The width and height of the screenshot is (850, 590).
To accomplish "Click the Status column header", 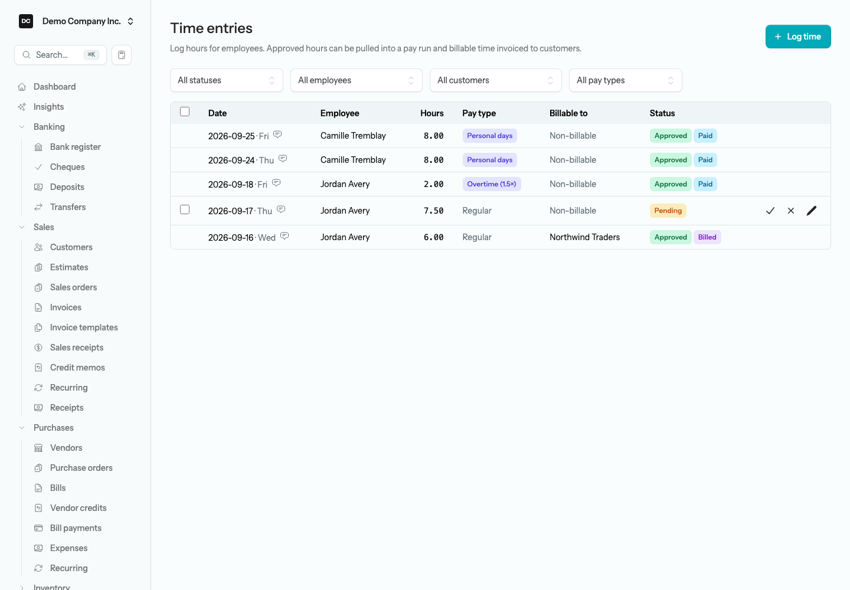I will click(x=662, y=113).
